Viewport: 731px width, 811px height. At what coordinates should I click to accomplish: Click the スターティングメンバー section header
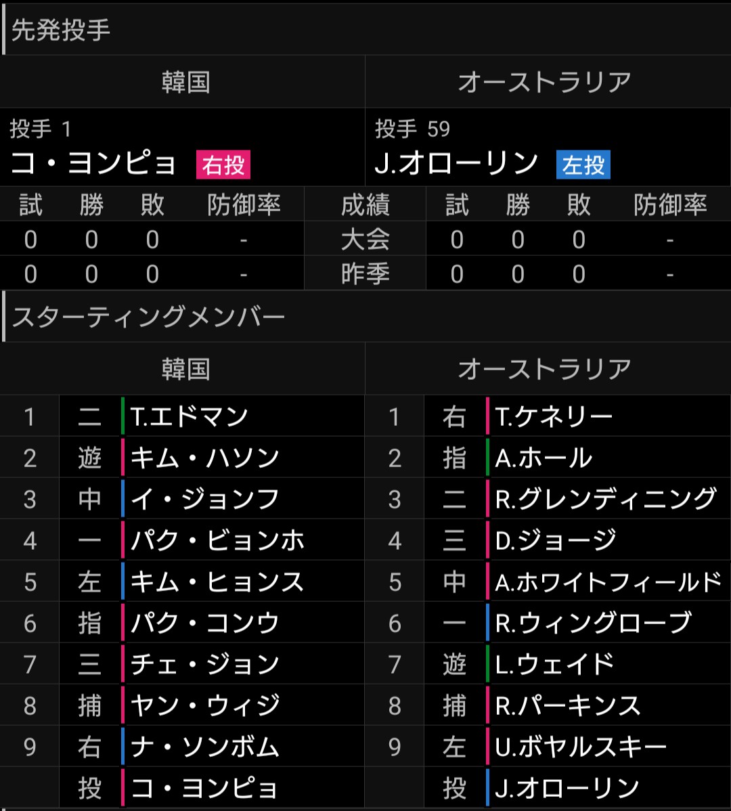pyautogui.click(x=148, y=317)
